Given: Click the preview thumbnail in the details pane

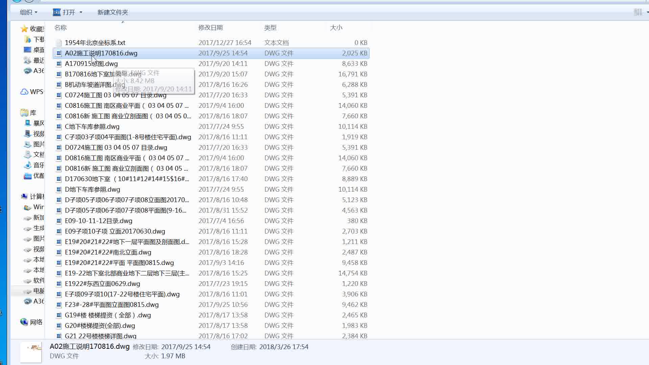Looking at the screenshot, I should click(x=30, y=352).
